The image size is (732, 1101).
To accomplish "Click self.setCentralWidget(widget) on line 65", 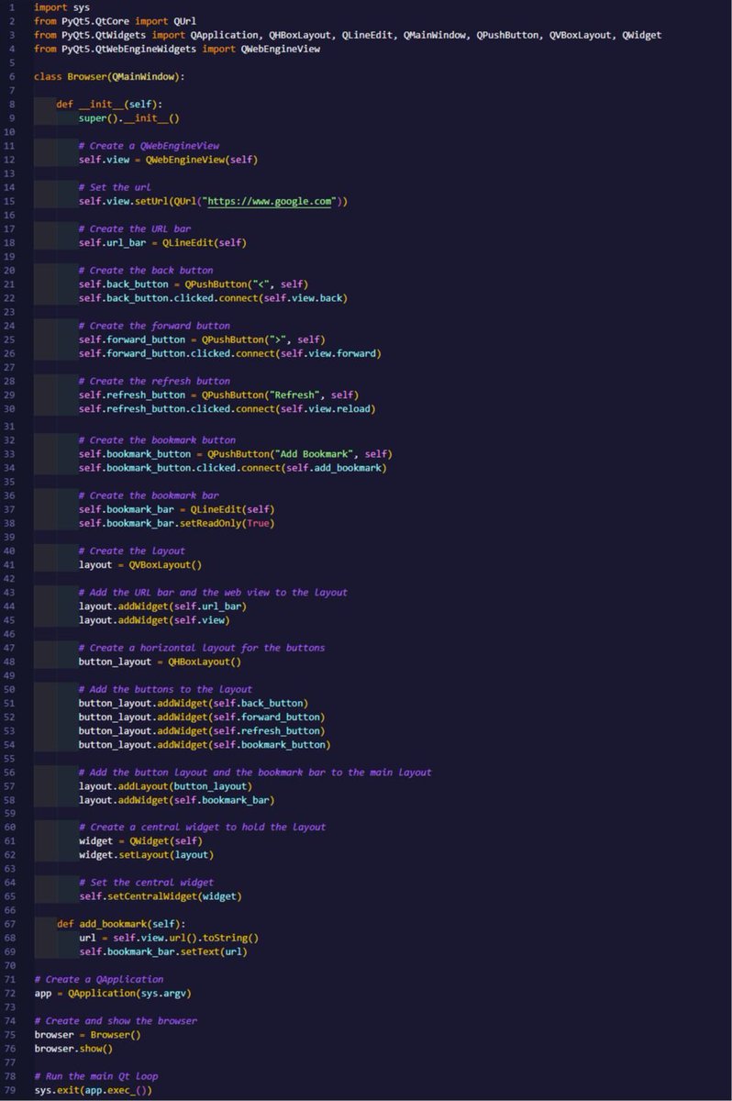I will click(160, 896).
